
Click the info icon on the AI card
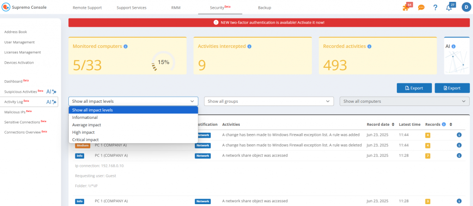pos(454,47)
